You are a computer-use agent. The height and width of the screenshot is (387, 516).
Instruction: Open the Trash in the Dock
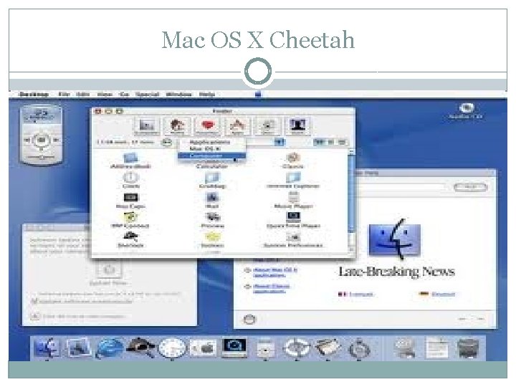[x=469, y=348]
